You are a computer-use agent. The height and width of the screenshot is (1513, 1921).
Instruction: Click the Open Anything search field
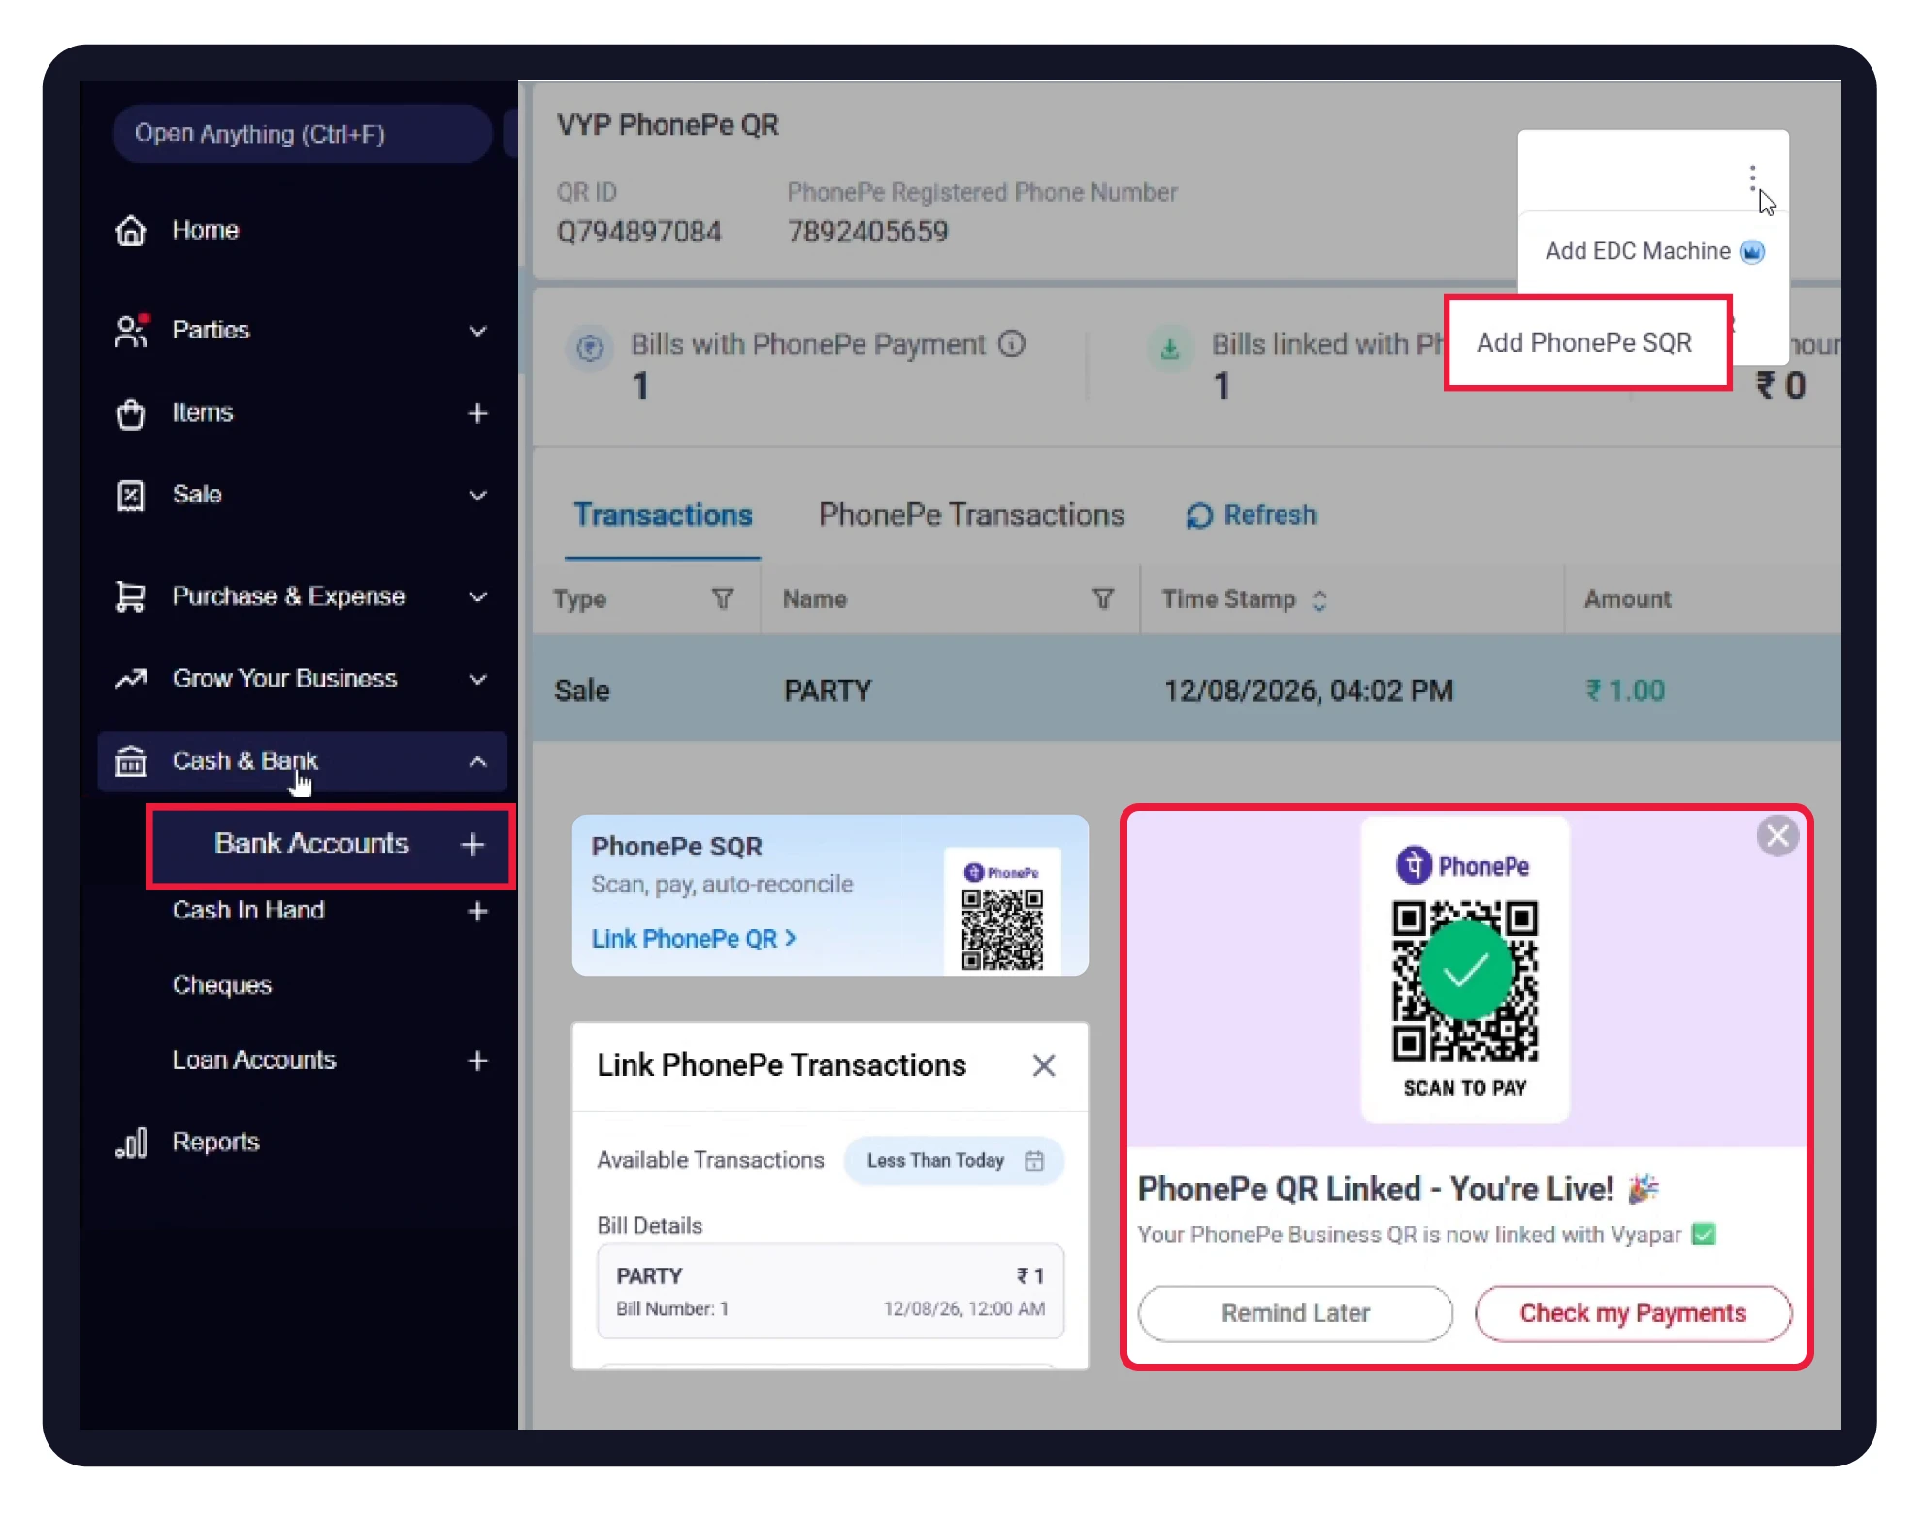302,134
